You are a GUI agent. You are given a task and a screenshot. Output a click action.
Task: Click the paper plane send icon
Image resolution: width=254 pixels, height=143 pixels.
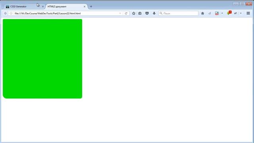pos(210,14)
